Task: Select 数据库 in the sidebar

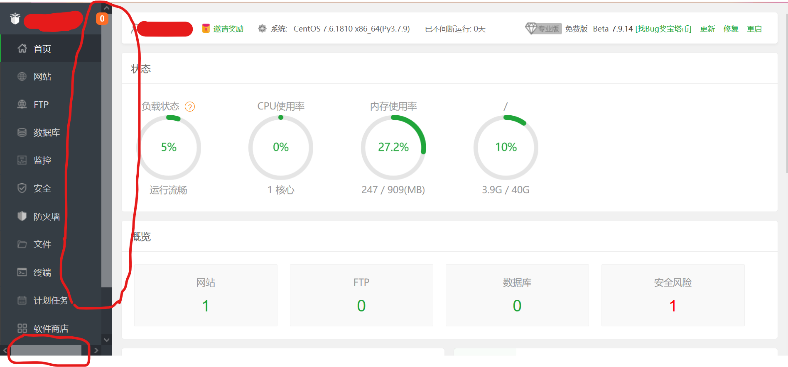Action: (51, 132)
